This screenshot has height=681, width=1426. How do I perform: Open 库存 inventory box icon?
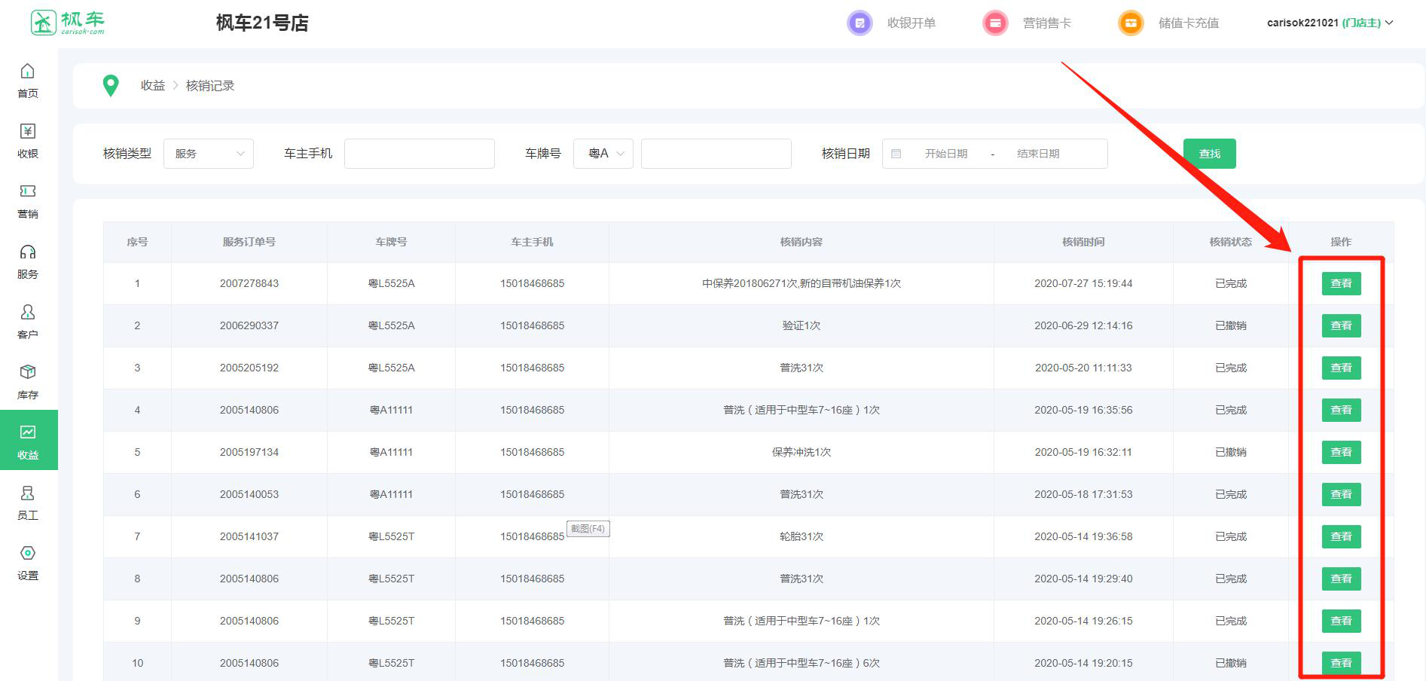point(28,372)
